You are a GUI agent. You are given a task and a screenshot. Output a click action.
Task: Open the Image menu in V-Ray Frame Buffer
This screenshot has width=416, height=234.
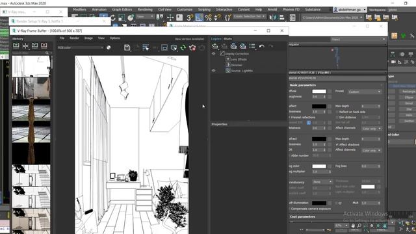(88, 38)
